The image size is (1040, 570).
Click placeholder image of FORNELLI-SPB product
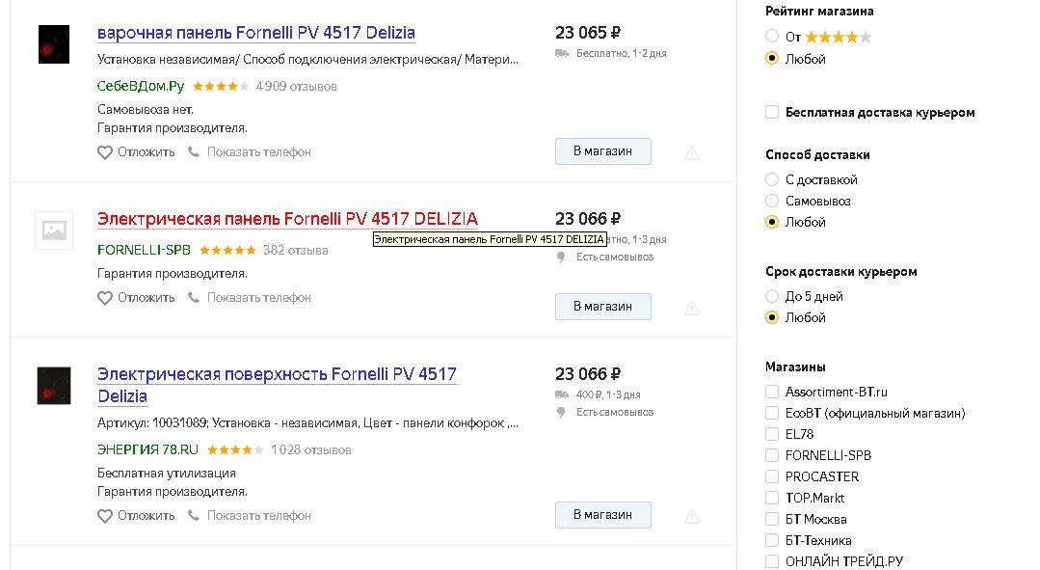tap(54, 231)
